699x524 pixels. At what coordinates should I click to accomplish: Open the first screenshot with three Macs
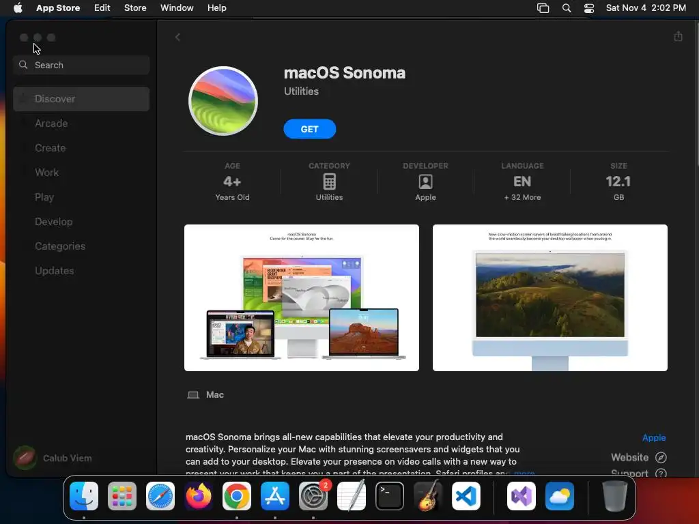301,297
